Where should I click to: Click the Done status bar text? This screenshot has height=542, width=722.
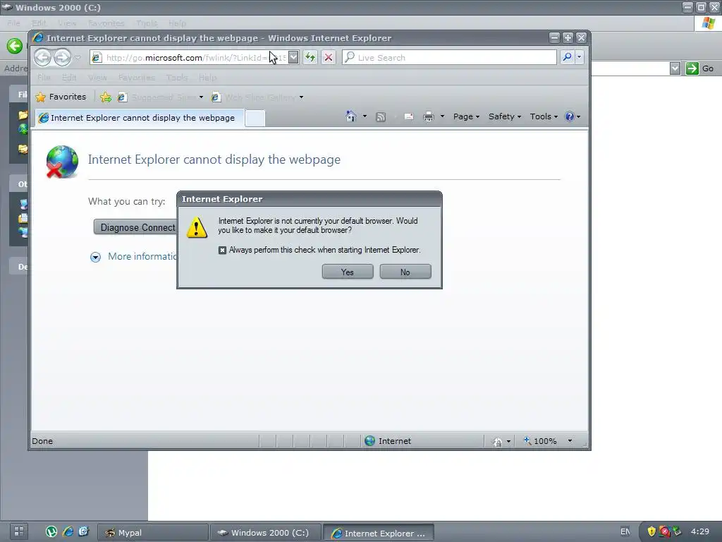click(42, 441)
